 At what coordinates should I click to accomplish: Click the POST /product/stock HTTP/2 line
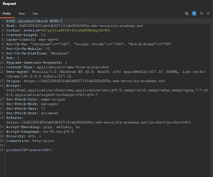(34, 21)
